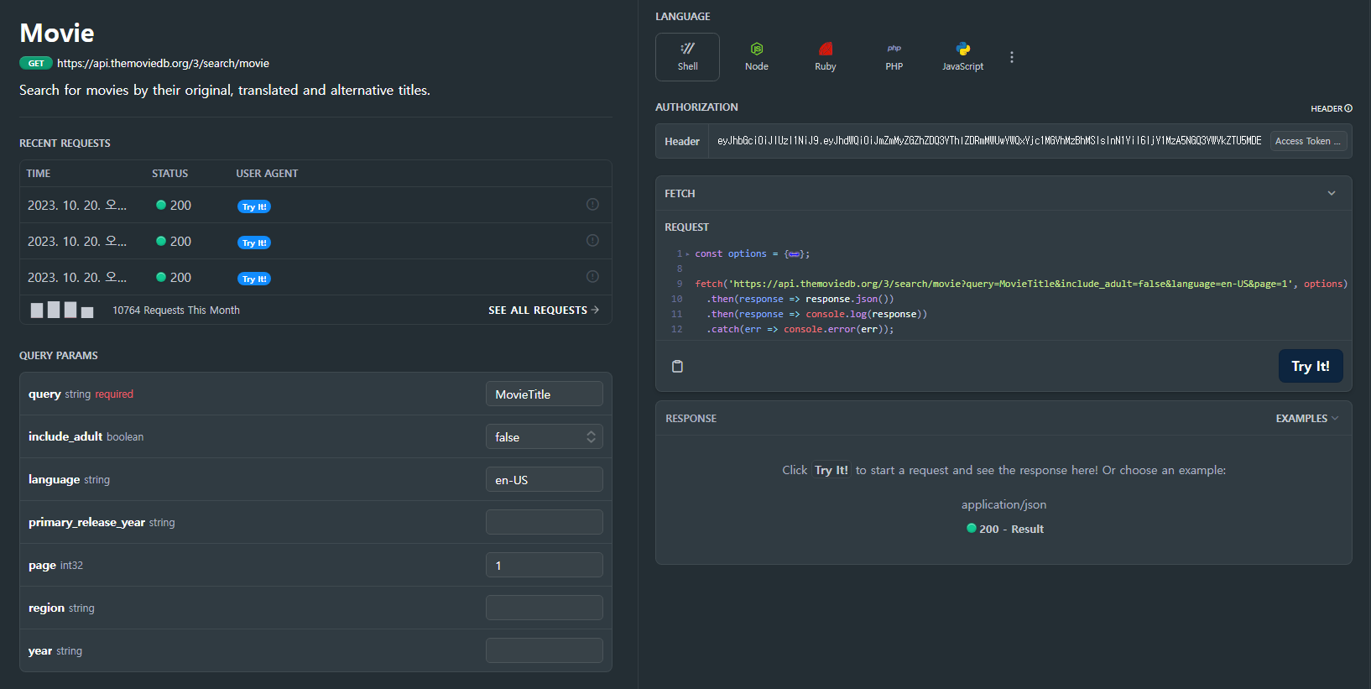Viewport: 1371px width, 689px height.
Task: Select the Node language icon
Action: 757,57
